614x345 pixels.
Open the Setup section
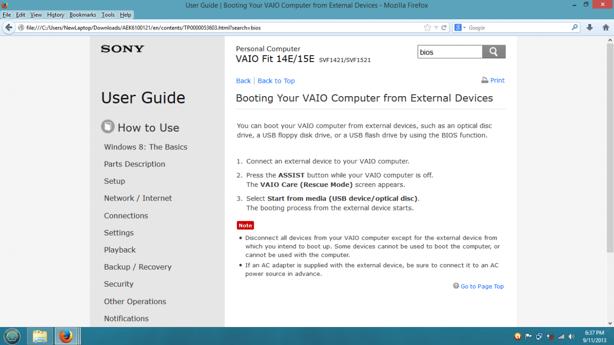pyautogui.click(x=115, y=181)
